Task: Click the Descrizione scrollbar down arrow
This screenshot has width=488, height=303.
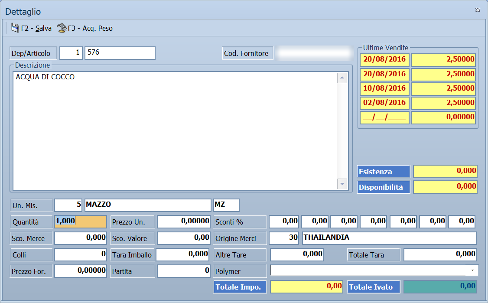Action: [342, 184]
